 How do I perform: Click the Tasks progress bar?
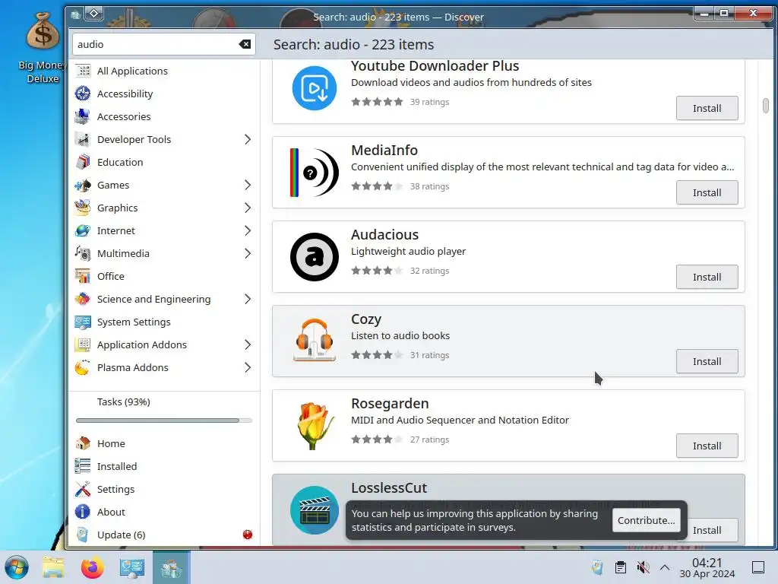pyautogui.click(x=164, y=421)
